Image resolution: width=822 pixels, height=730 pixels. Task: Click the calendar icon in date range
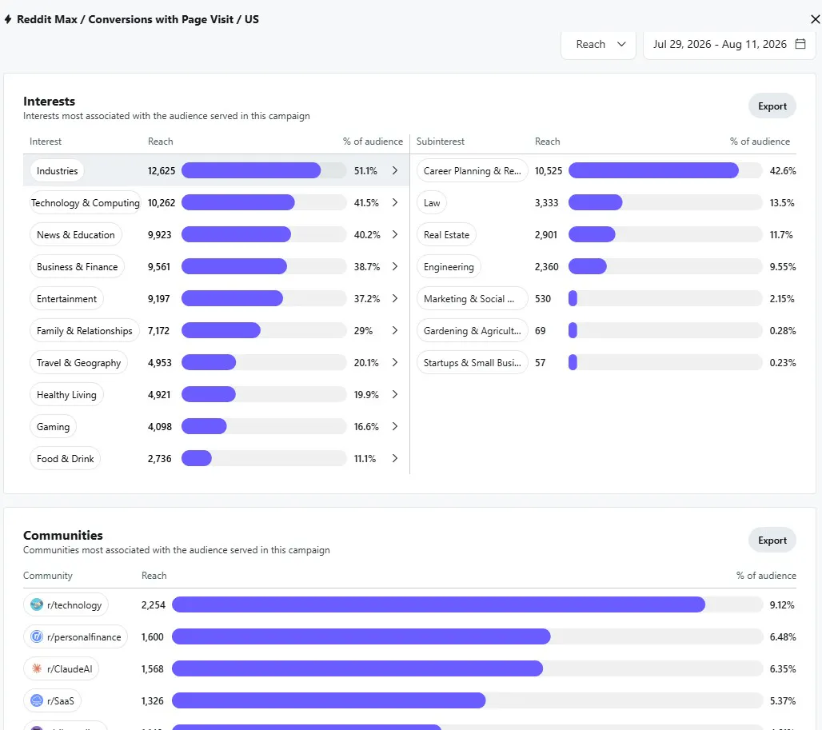click(x=800, y=44)
